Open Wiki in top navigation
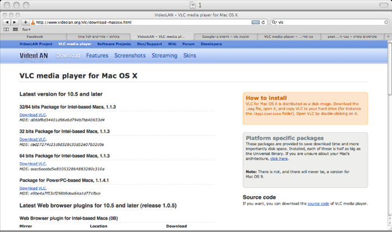 (172, 44)
